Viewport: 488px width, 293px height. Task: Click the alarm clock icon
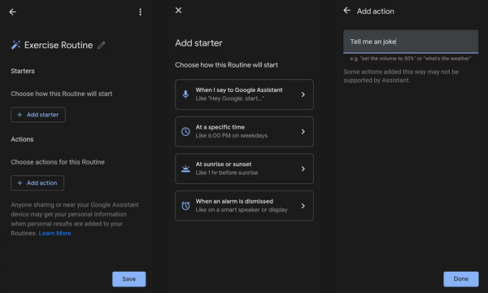tap(185, 205)
